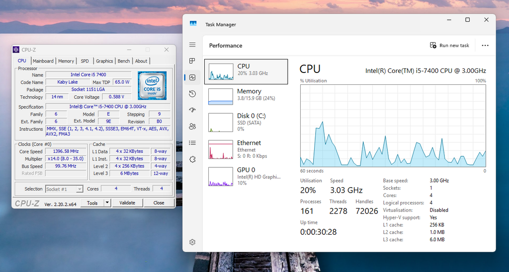Open the Socket #1 selection dropdown

(64, 189)
